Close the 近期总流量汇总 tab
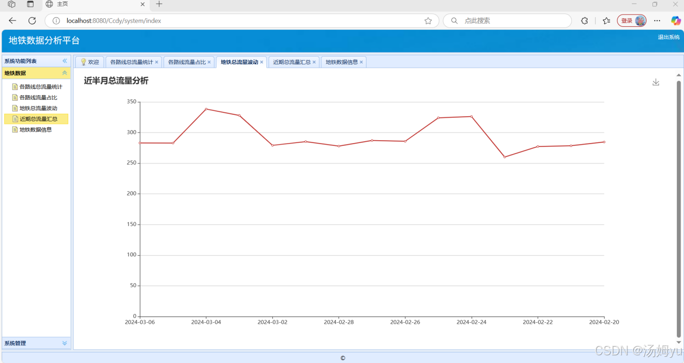The width and height of the screenshot is (684, 363). tap(314, 62)
